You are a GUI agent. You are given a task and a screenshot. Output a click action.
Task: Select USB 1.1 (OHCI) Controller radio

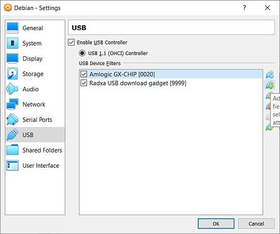click(82, 53)
